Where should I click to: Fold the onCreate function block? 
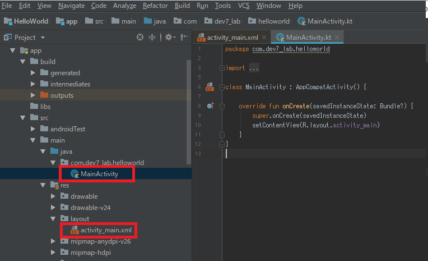pos(222,107)
